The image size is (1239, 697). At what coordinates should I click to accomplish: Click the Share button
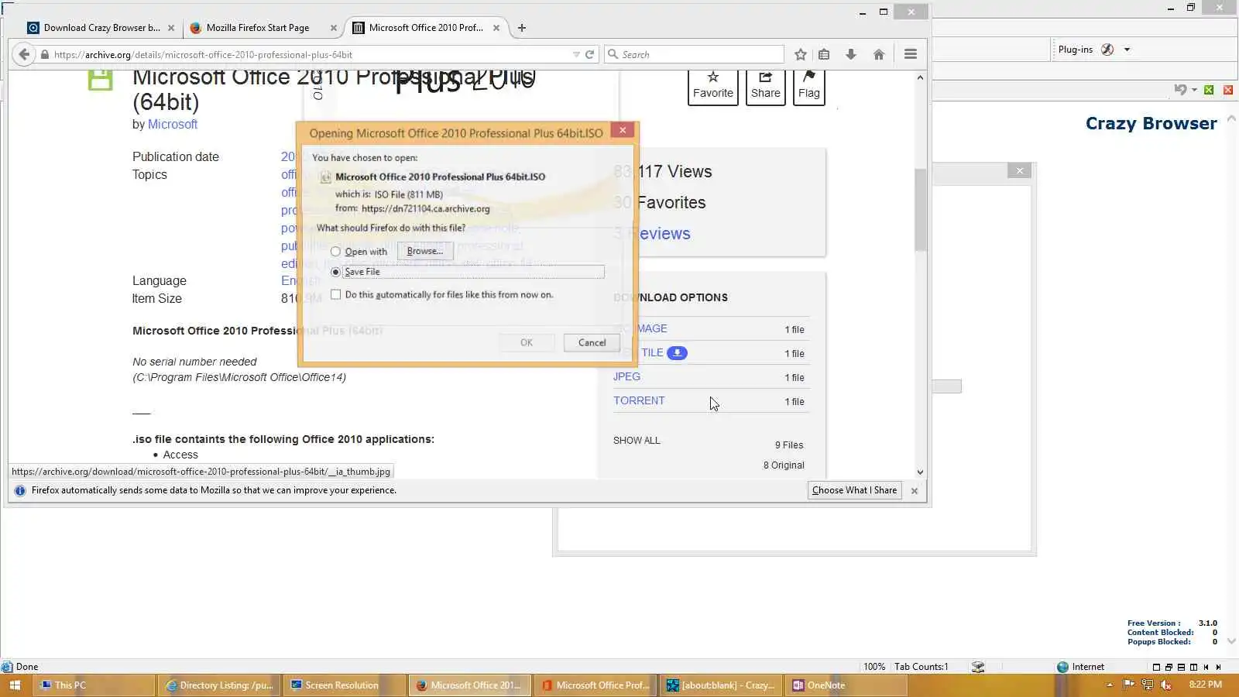766,85
